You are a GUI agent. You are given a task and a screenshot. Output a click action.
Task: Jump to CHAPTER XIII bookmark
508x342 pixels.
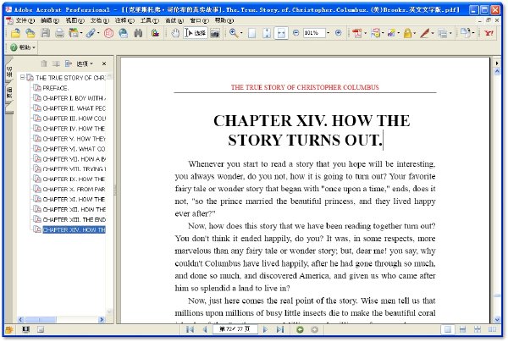[x=75, y=219]
